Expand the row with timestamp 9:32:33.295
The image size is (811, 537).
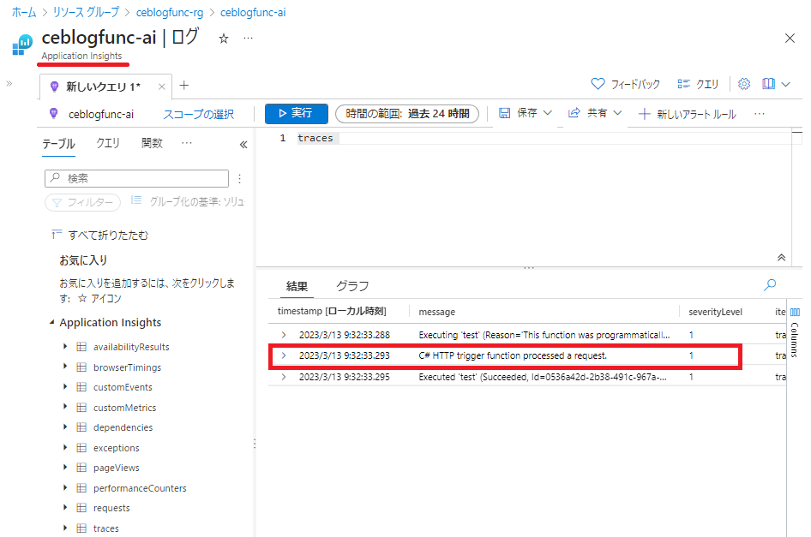284,377
